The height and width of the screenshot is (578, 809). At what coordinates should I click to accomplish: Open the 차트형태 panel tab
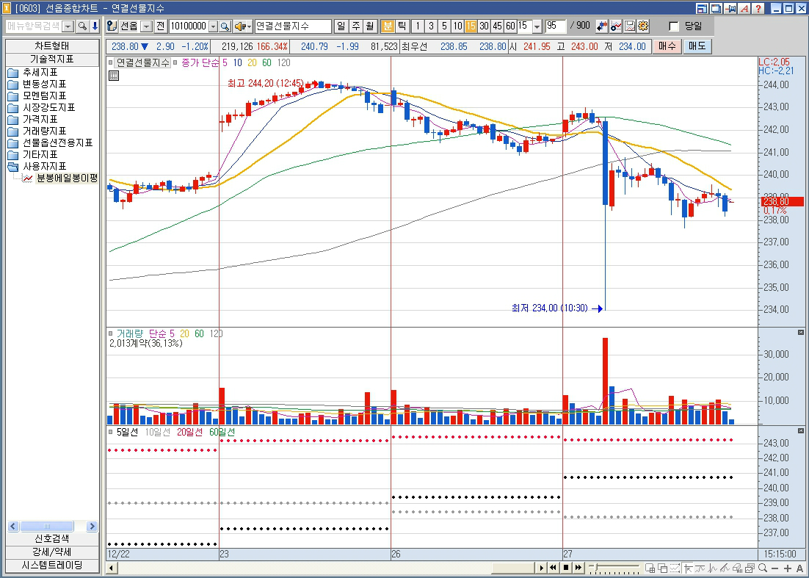[x=51, y=46]
